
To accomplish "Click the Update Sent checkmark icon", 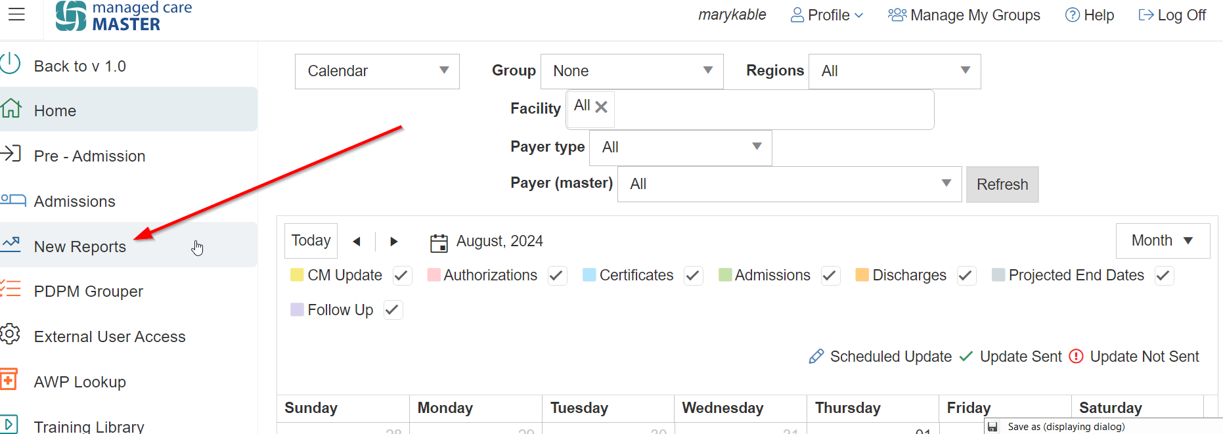I will (966, 357).
